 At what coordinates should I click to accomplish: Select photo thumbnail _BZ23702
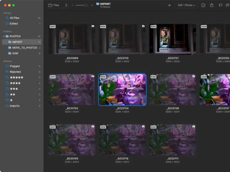tap(215, 39)
